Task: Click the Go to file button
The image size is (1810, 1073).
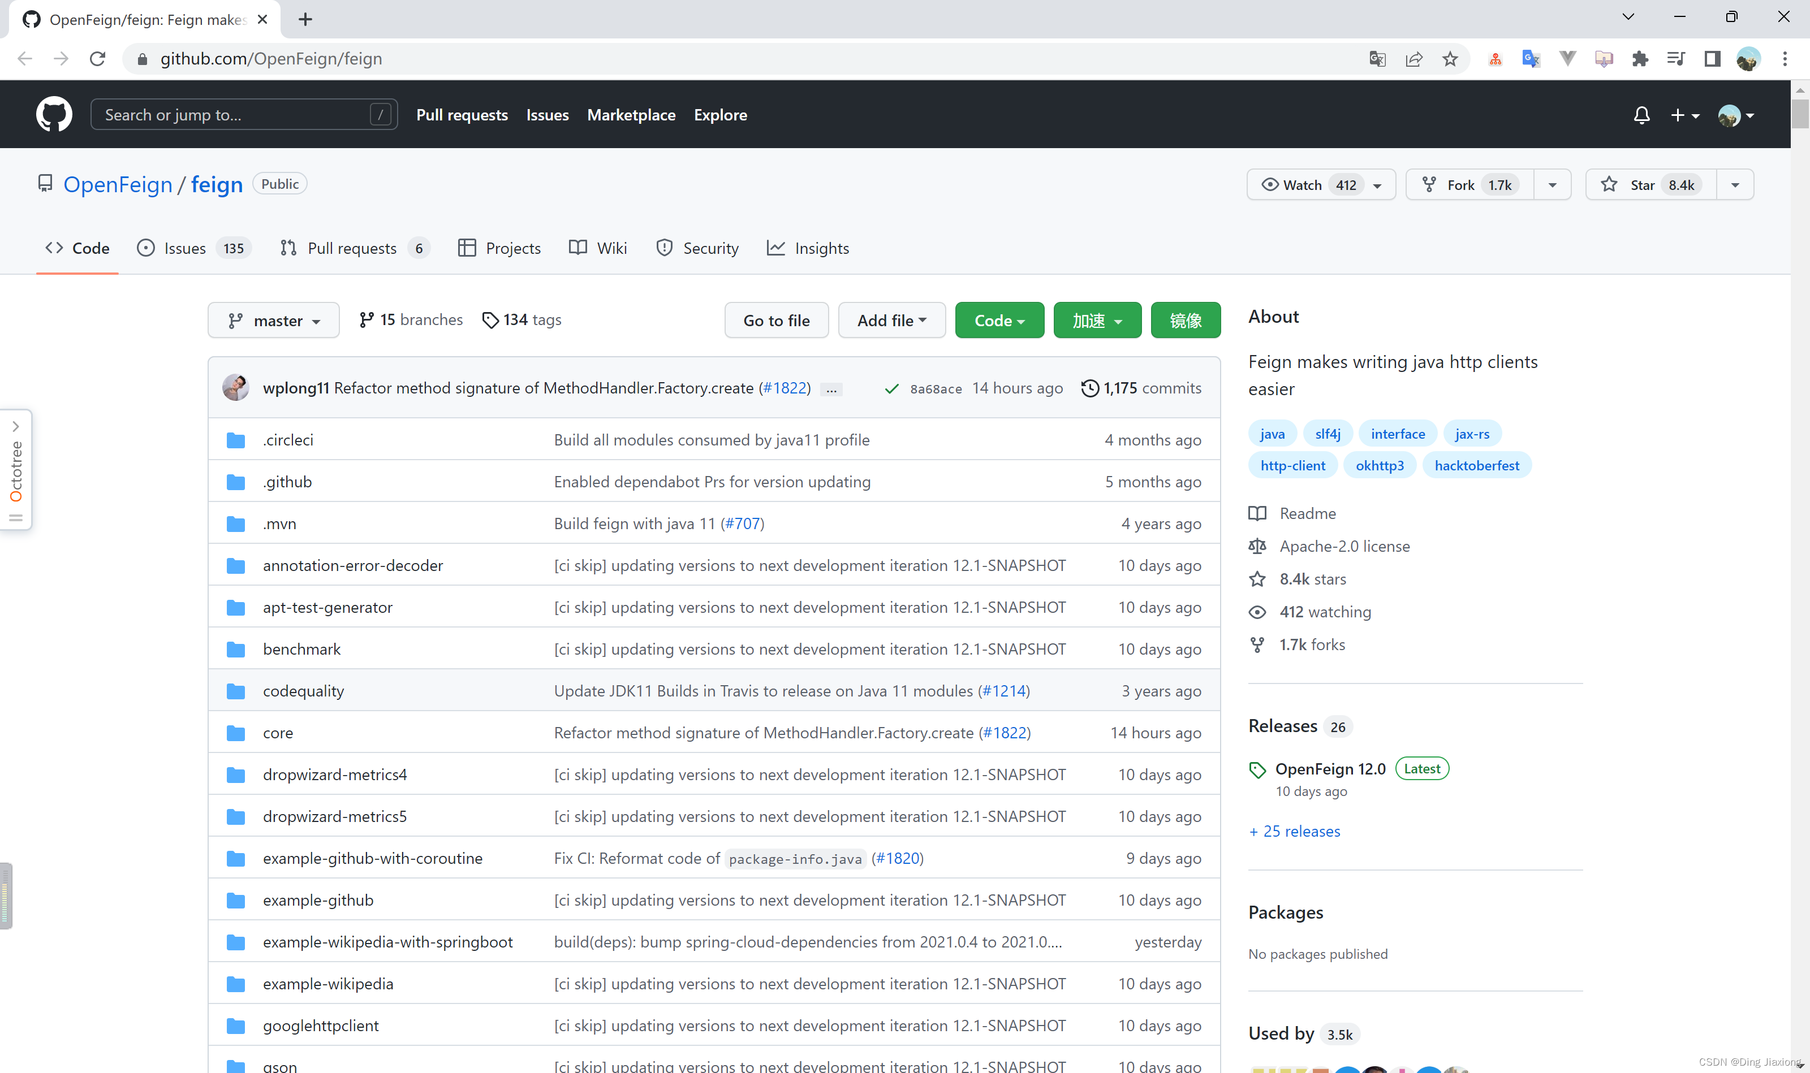Action: pyautogui.click(x=776, y=321)
